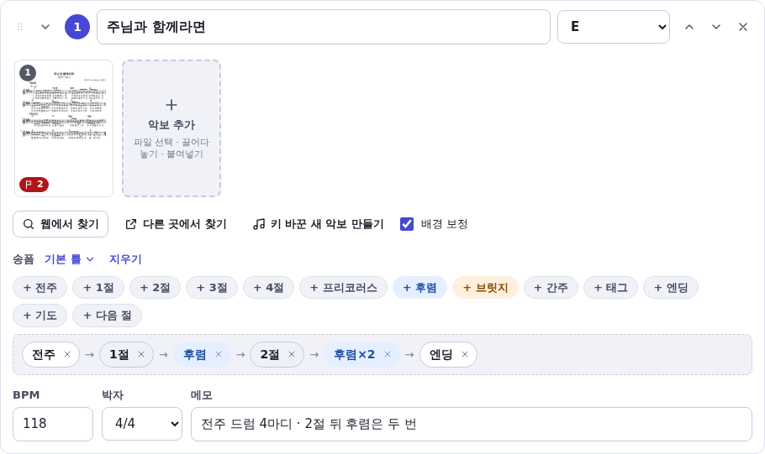This screenshot has width=765, height=454.
Task: Grab the drag handle dots beside song number
Action: click(20, 27)
